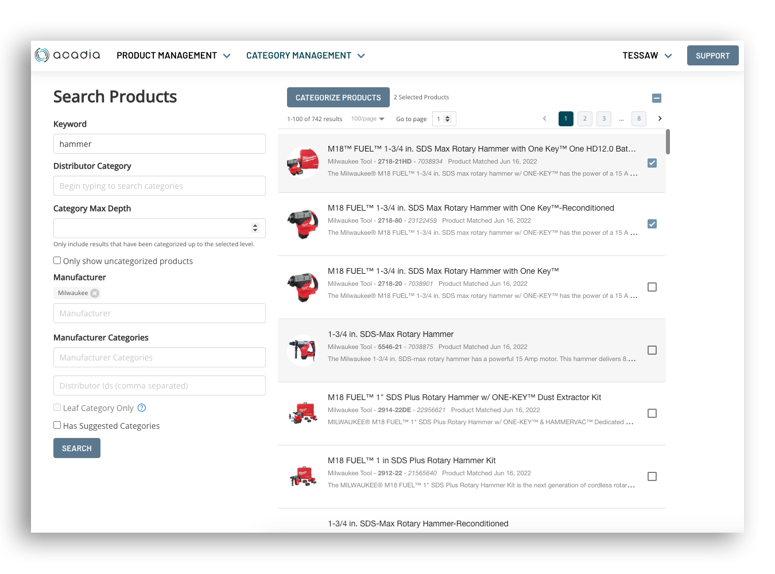
Task: Click the M18 FUEL Dust Extractor Kit image
Action: pos(303,413)
